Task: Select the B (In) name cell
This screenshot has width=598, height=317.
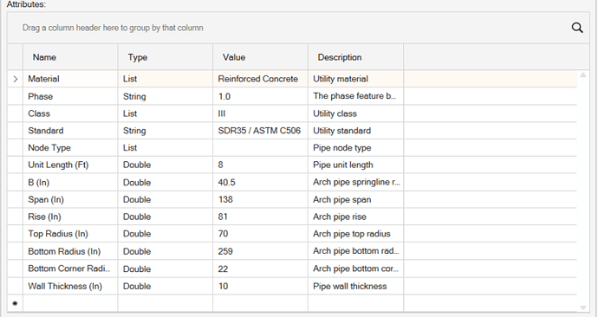Action: click(x=70, y=183)
